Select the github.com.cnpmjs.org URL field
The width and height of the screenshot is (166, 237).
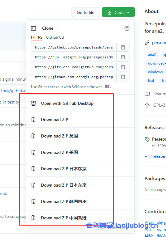[x=74, y=77]
